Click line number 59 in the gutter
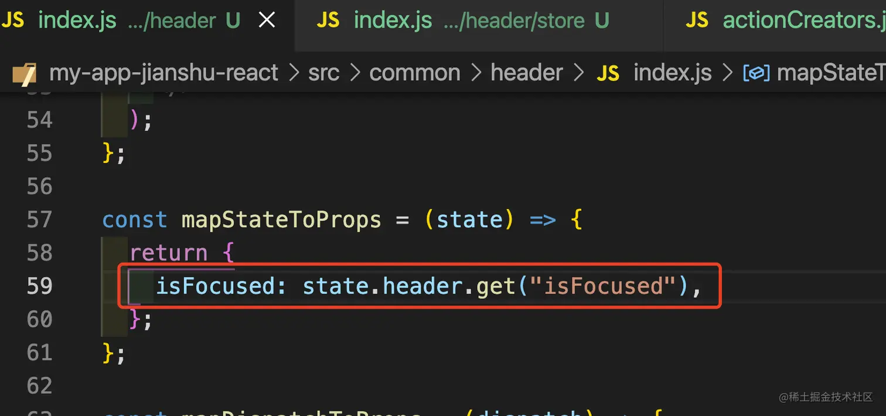The height and width of the screenshot is (416, 886). tap(40, 286)
